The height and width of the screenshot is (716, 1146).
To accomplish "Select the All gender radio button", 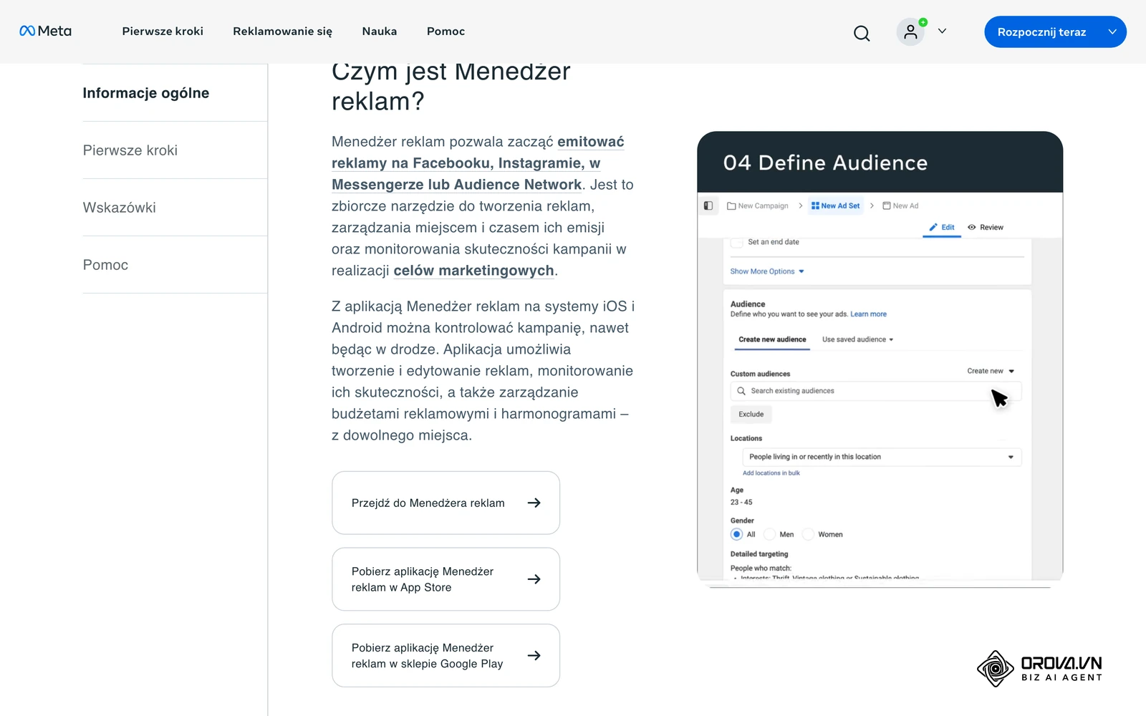I will point(736,534).
